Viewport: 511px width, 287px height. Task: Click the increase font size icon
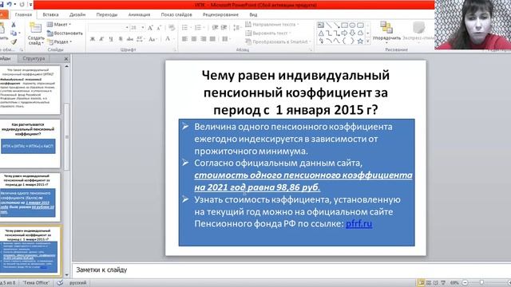(150, 28)
